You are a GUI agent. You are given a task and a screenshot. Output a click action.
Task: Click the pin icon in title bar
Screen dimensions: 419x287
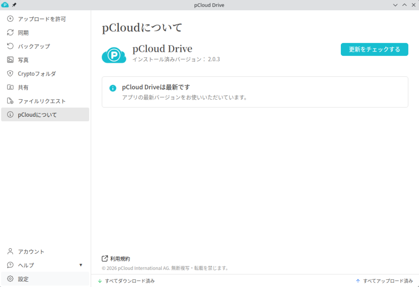[14, 5]
